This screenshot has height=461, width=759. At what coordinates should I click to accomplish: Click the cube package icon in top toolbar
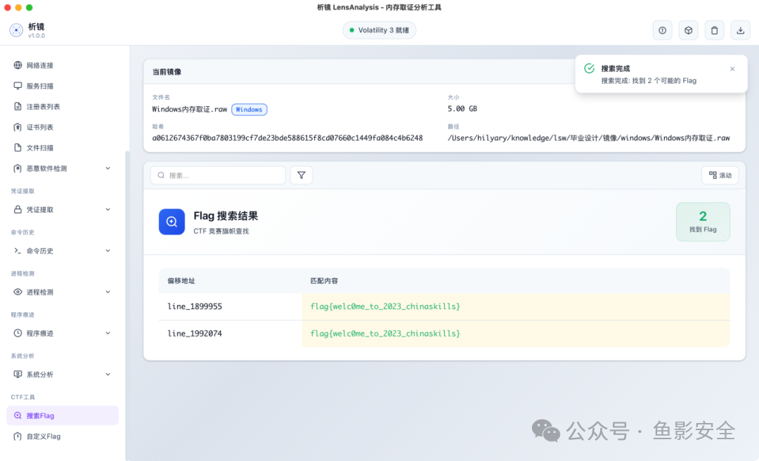click(688, 30)
